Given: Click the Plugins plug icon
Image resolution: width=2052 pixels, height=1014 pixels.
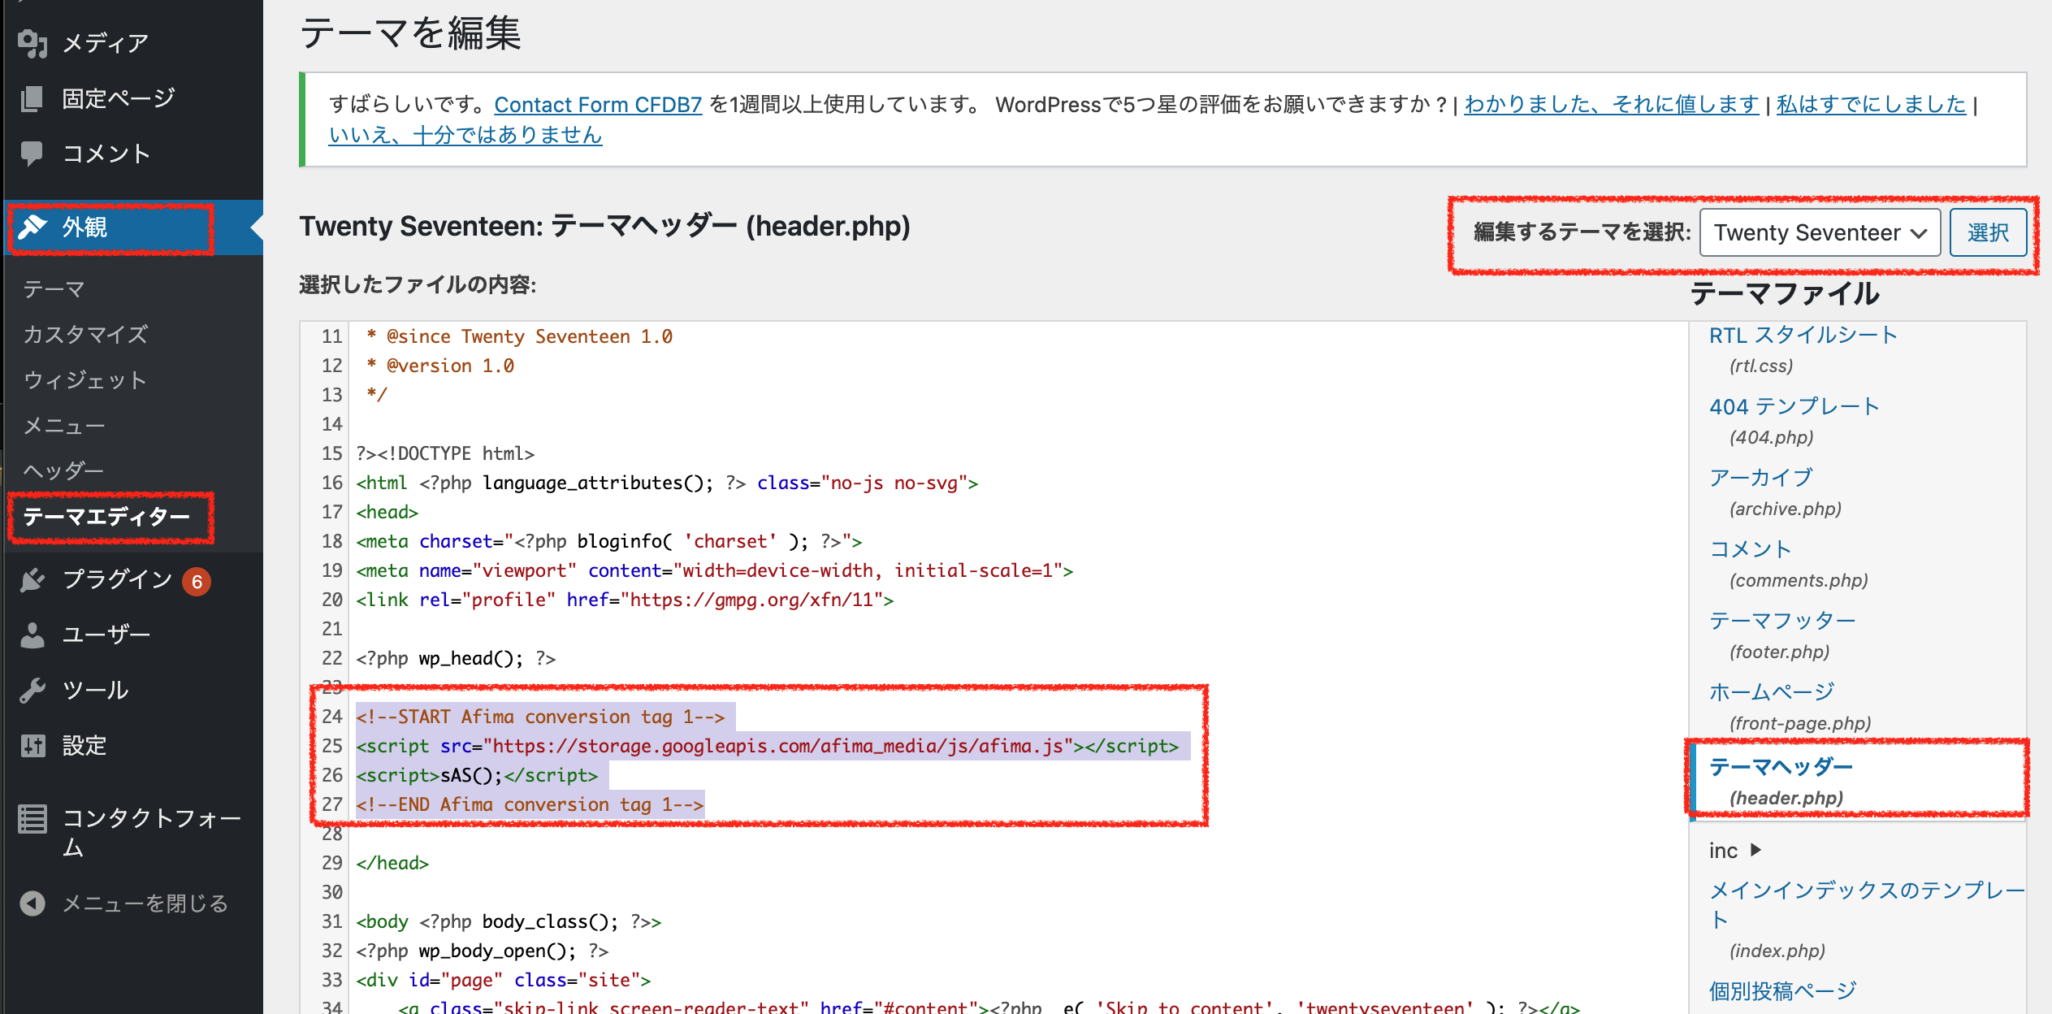Looking at the screenshot, I should click(x=32, y=579).
